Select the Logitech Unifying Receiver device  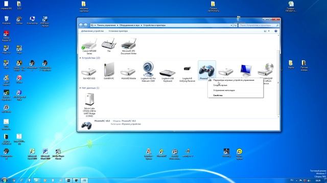tap(188, 73)
